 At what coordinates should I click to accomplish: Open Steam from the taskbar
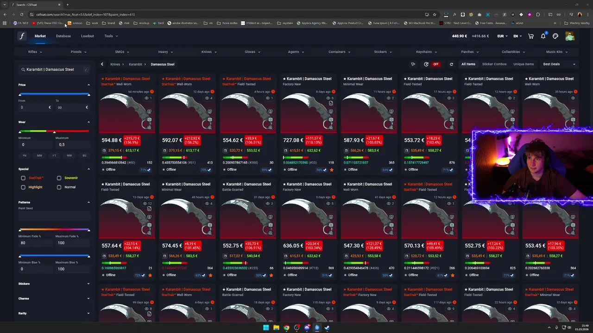tap(327, 328)
